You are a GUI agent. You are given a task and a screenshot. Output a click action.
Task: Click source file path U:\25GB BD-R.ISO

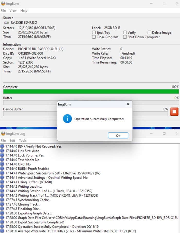(24, 23)
